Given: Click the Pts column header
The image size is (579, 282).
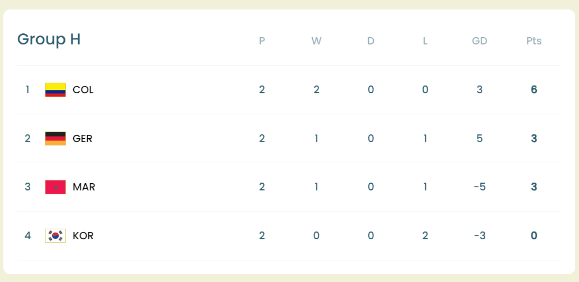Looking at the screenshot, I should click(534, 41).
